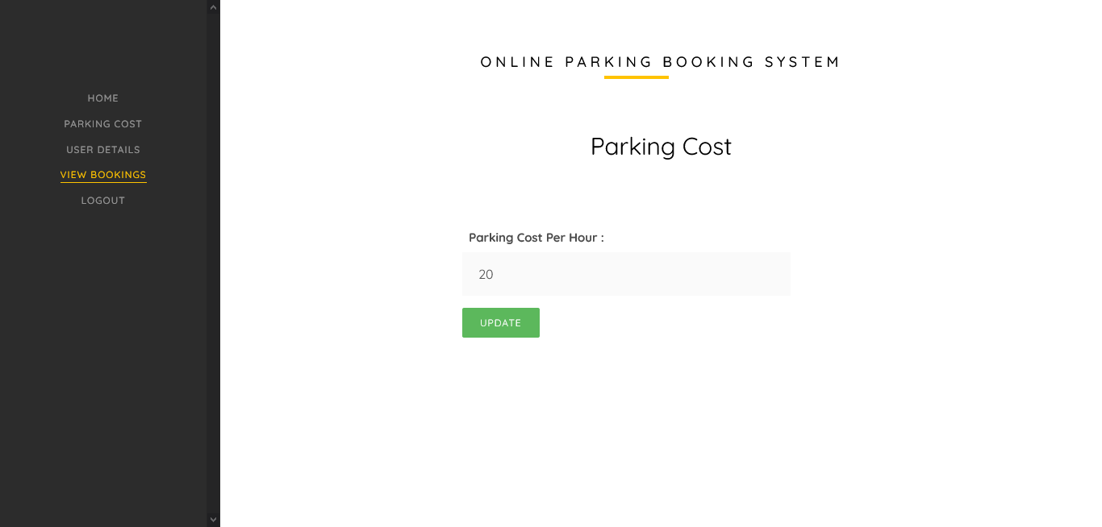Select View Bookings in sidebar
The image size is (1102, 527).
pos(102,175)
